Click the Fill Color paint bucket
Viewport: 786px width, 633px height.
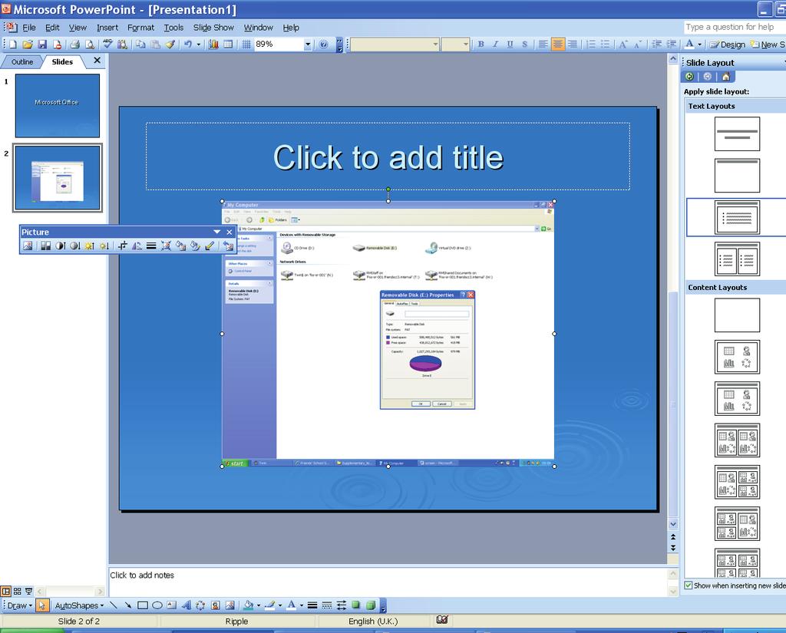point(249,605)
